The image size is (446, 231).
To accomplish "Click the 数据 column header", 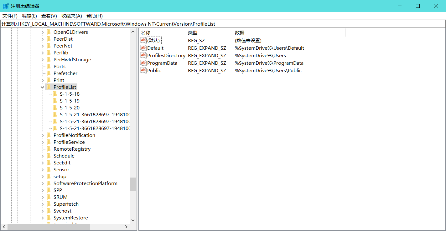I will click(x=289, y=33).
